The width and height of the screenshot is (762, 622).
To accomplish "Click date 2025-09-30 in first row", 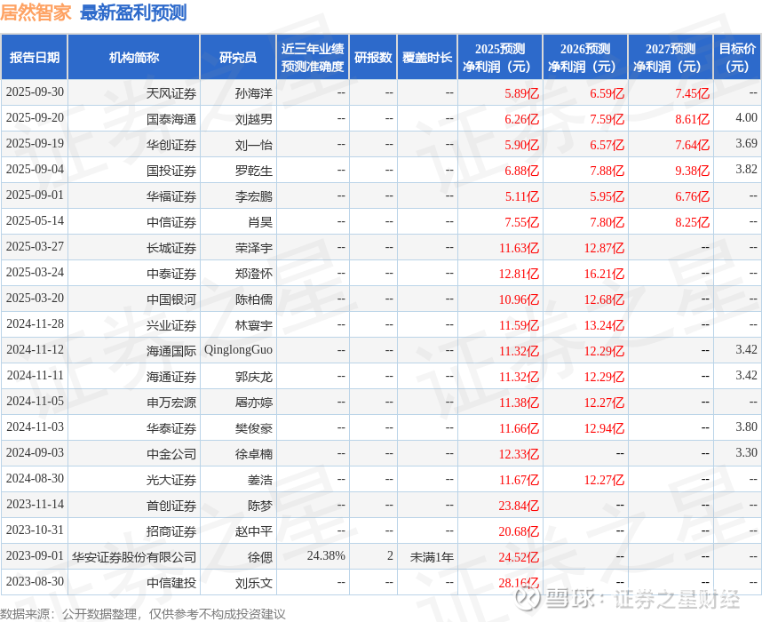I will click(35, 92).
